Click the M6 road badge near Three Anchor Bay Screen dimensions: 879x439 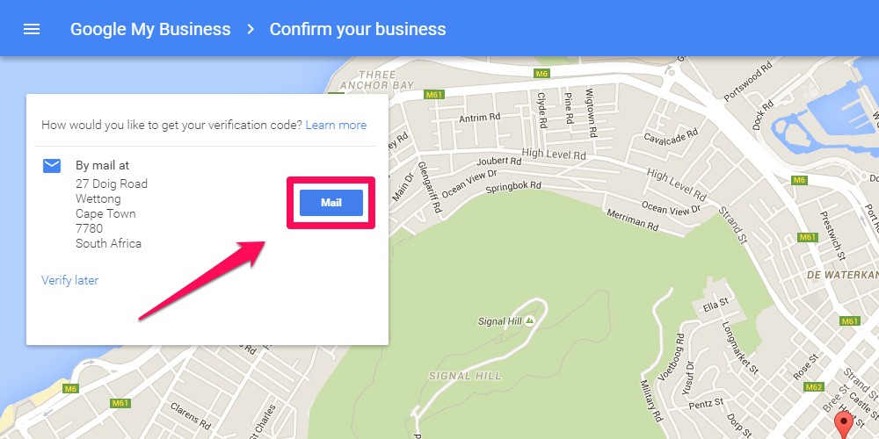(x=541, y=74)
